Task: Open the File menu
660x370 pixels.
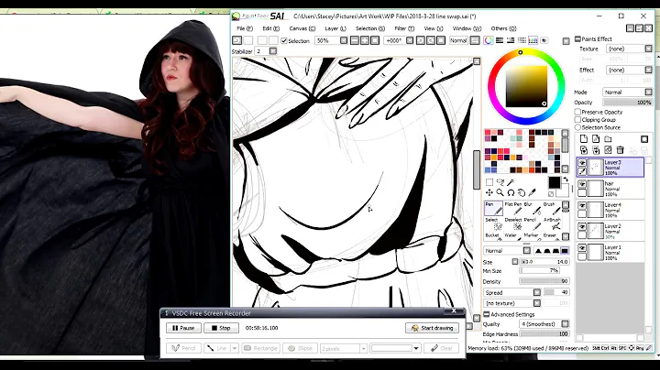Action: click(245, 28)
